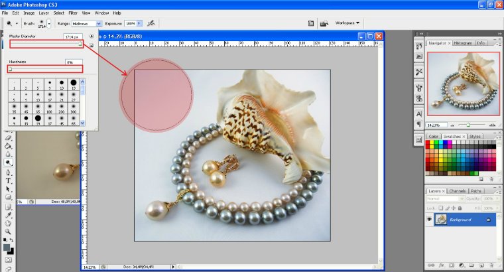
Task: Select the Blur tool droplet icon
Action: coord(8,155)
